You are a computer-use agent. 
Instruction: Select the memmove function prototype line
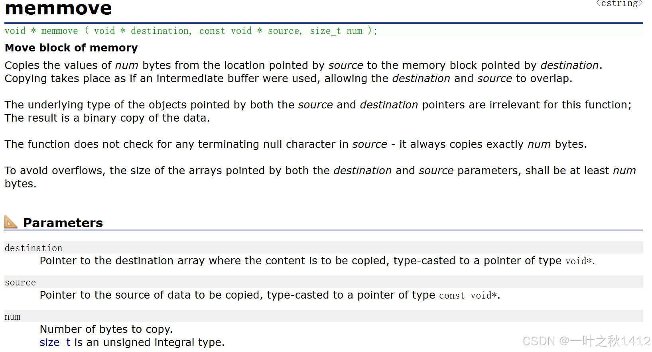point(191,31)
